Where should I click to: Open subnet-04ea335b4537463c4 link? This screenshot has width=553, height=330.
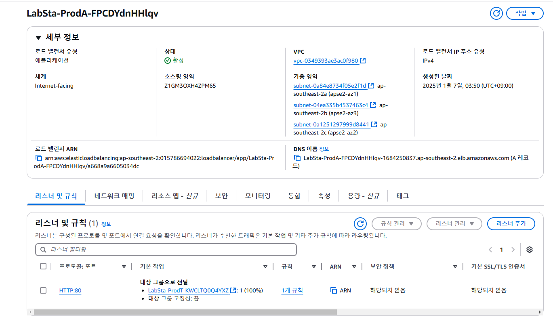click(x=331, y=105)
